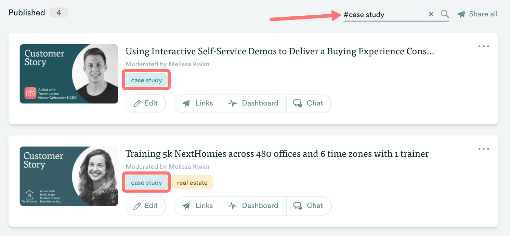Open Links for the Nectar customer story

pos(197,103)
